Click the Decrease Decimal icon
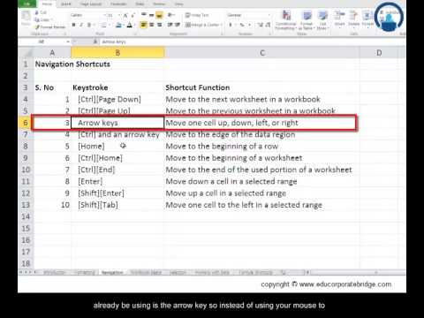The image size is (424, 318). coord(268,25)
